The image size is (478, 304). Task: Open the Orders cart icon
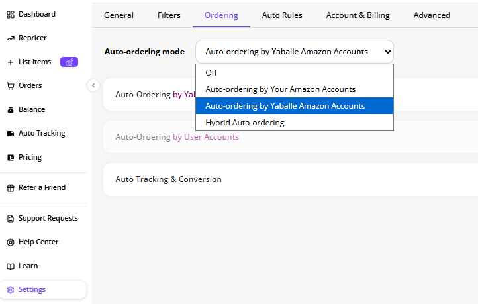[11, 86]
